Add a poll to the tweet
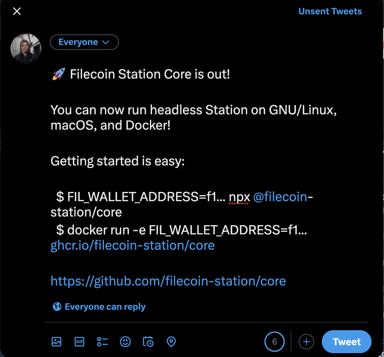This screenshot has width=384, height=357. click(x=102, y=342)
